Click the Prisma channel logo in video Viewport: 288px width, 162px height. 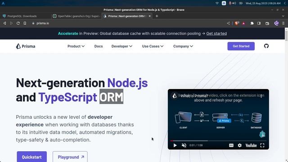tap(175, 95)
